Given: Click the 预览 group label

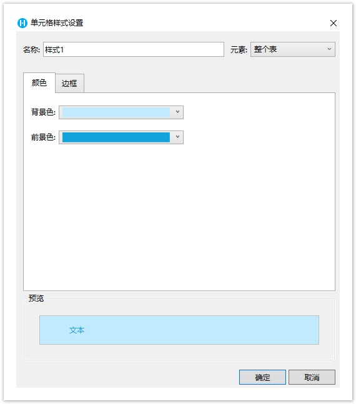Looking at the screenshot, I should (x=36, y=298).
